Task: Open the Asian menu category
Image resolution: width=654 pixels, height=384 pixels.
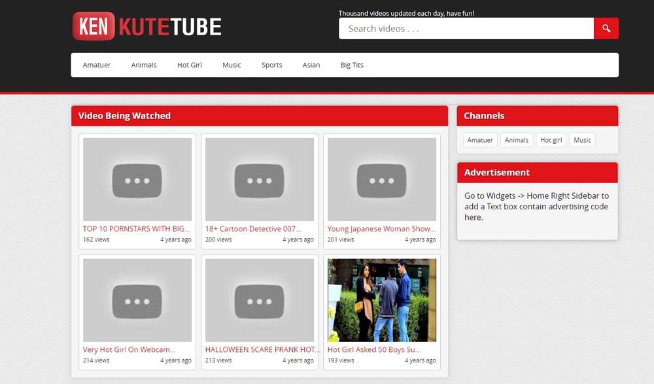Action: click(311, 65)
